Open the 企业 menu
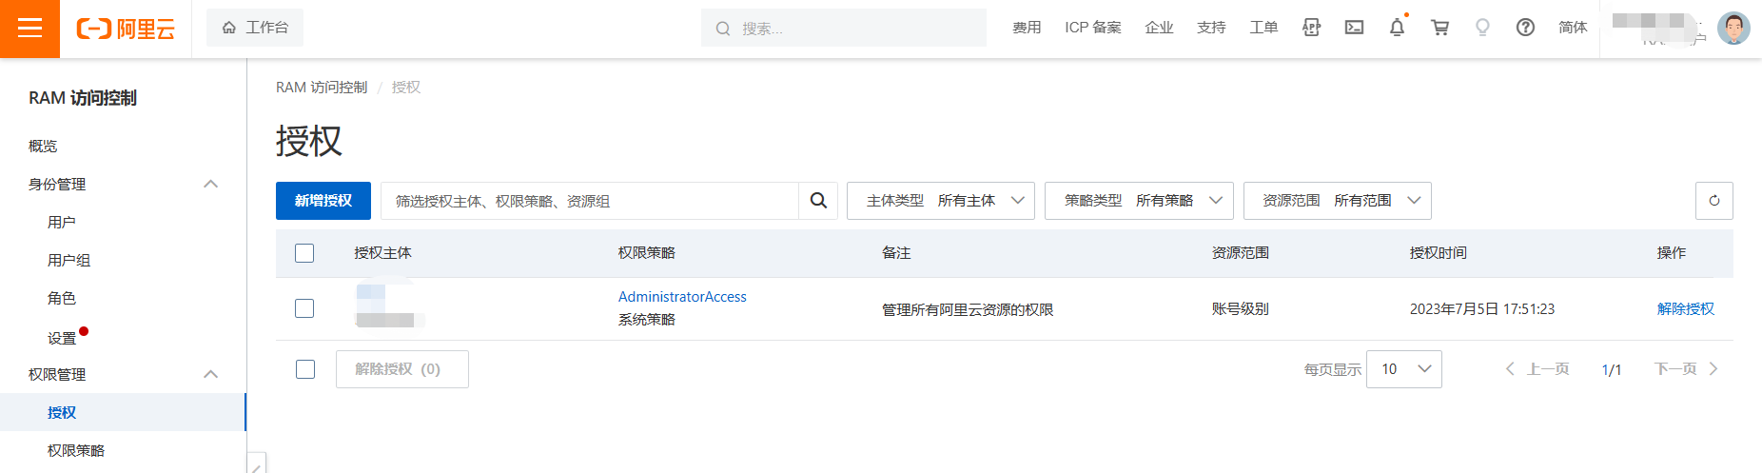Viewport: 1762px width, 473px height. [1159, 28]
